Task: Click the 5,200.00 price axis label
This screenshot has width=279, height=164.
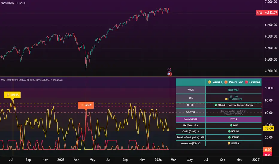Action: click(x=271, y=59)
